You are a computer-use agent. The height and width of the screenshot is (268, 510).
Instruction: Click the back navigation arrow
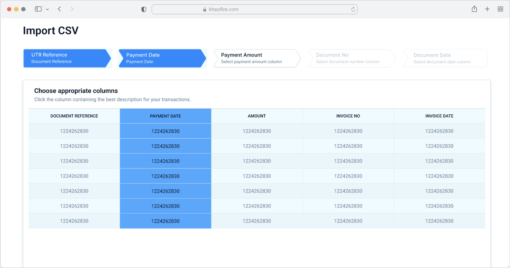coord(59,9)
